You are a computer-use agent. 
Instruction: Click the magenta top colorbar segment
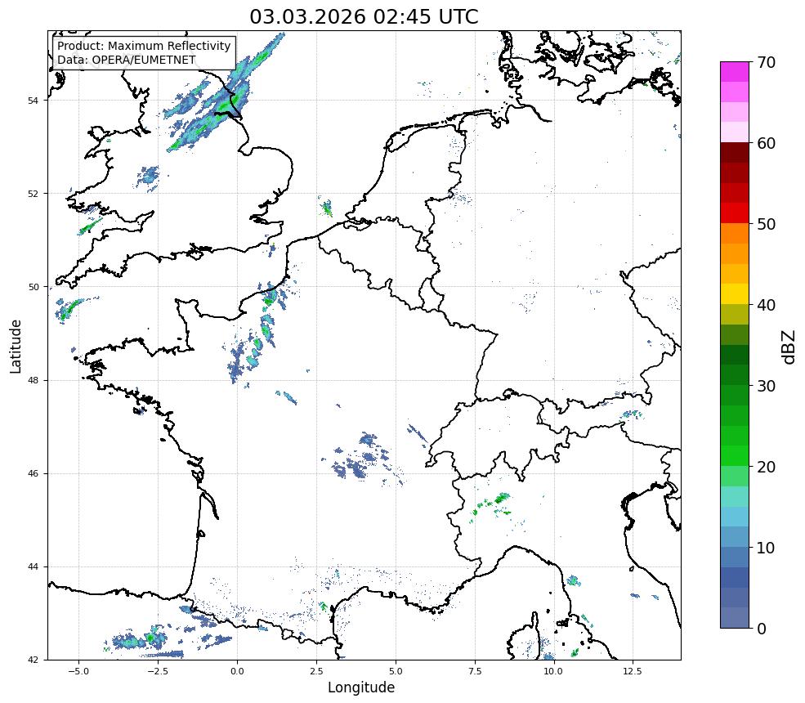tap(735, 72)
